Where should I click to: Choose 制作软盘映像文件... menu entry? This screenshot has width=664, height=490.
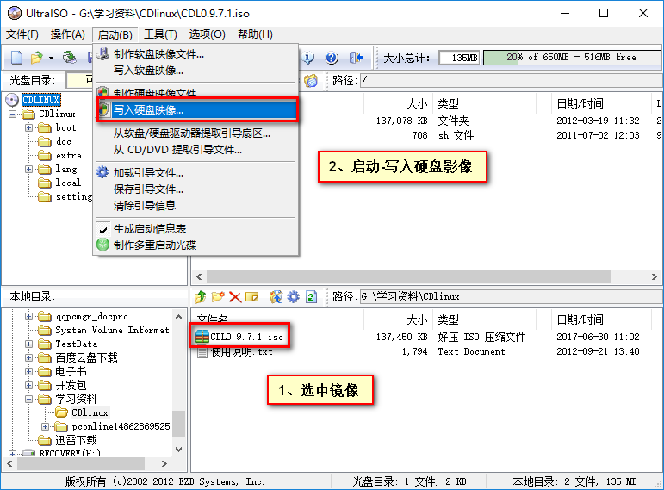click(195, 53)
